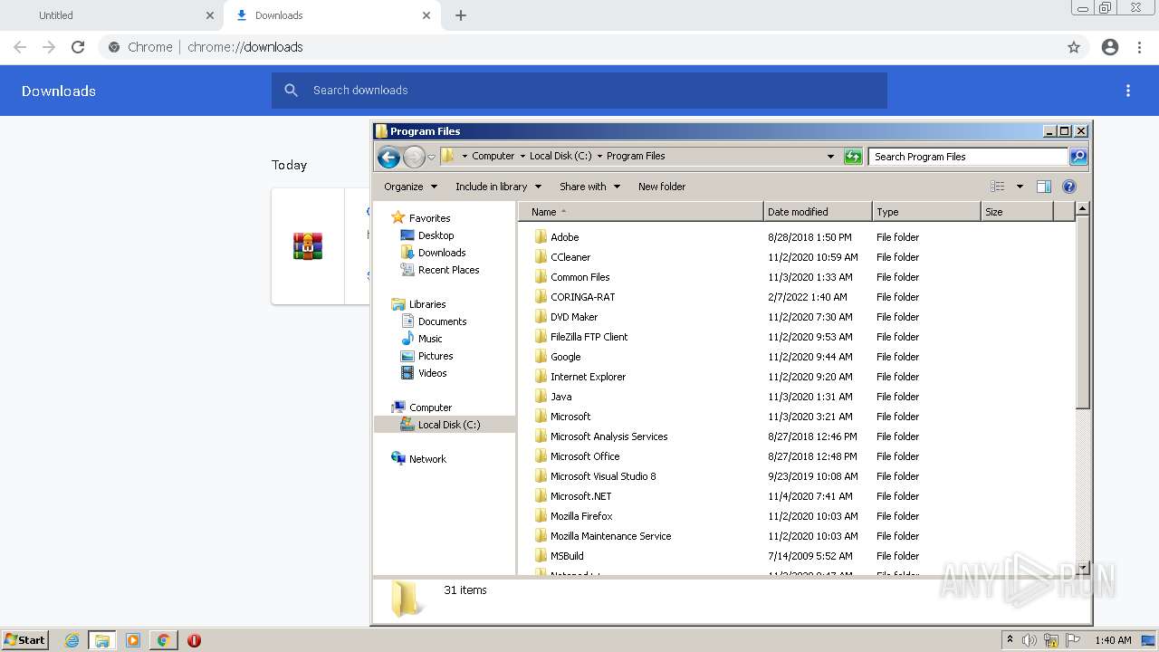This screenshot has width=1159, height=652.
Task: Click Windows Explorer taskbar icon
Action: pyautogui.click(x=102, y=640)
